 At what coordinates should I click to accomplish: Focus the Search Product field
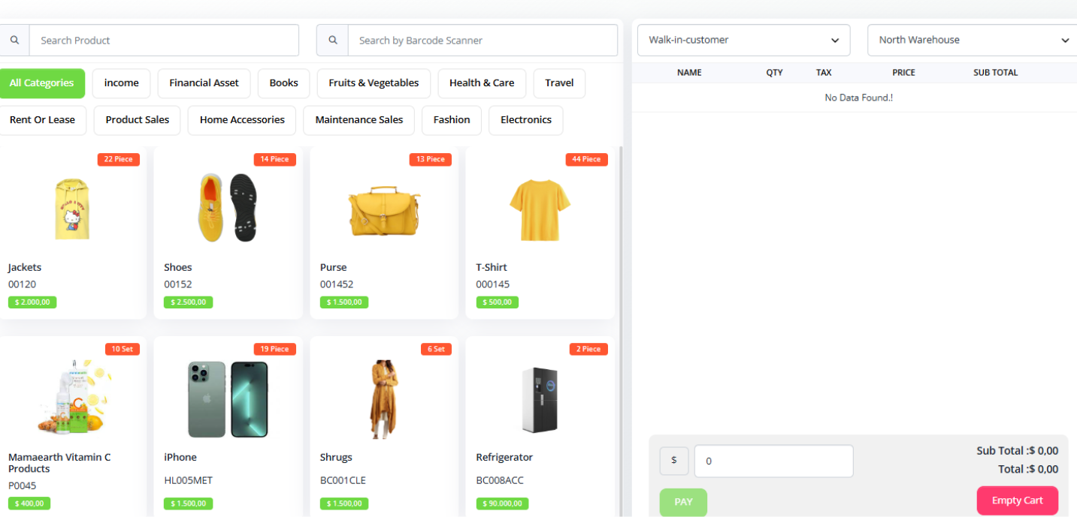click(163, 41)
